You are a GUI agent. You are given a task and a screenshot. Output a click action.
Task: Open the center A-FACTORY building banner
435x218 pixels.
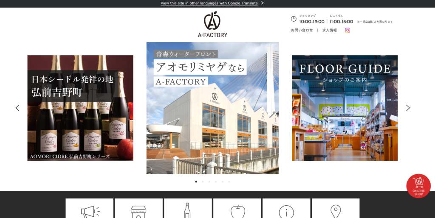[x=212, y=108]
